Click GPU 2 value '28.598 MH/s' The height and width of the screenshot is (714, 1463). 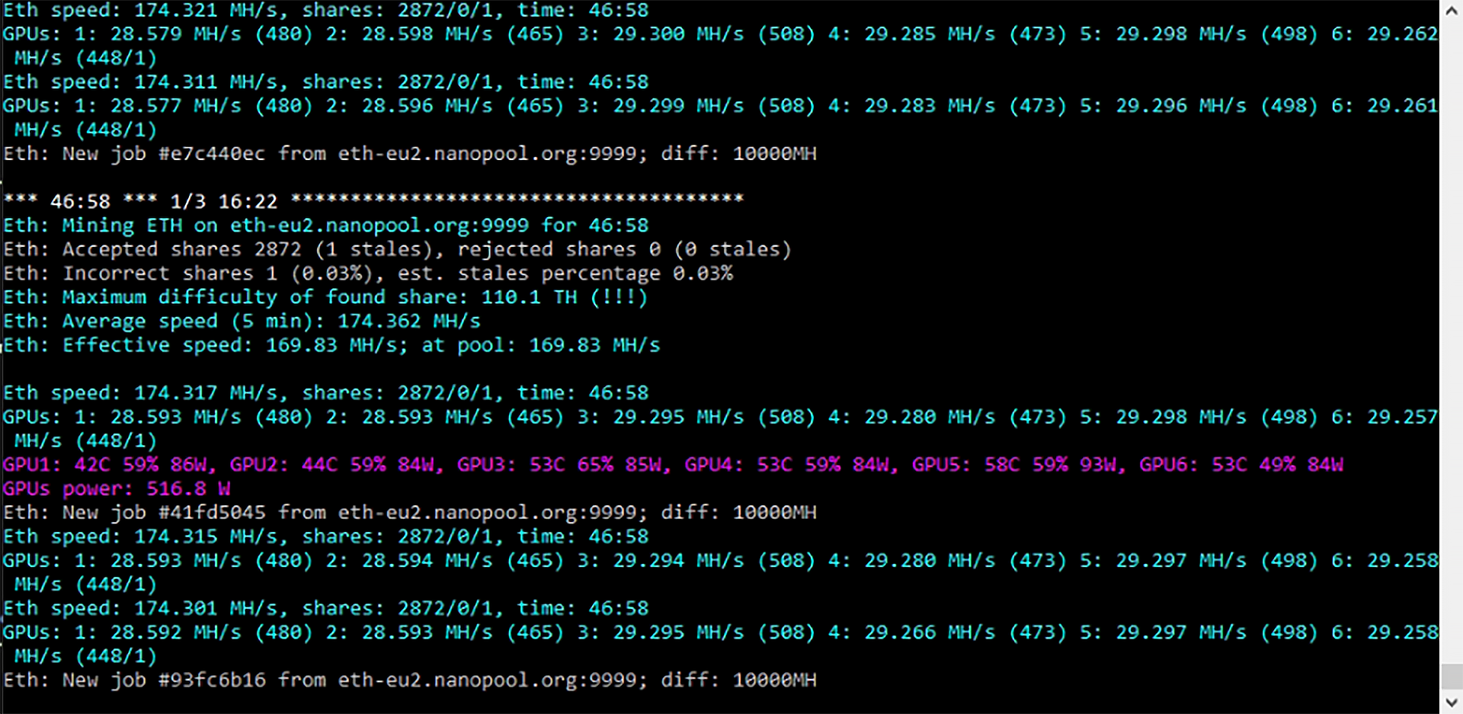click(x=427, y=34)
